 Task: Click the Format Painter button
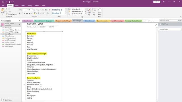click(11, 14)
